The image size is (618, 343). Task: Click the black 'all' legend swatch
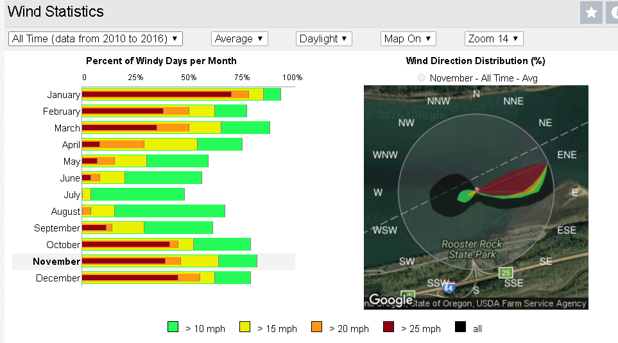point(460,327)
